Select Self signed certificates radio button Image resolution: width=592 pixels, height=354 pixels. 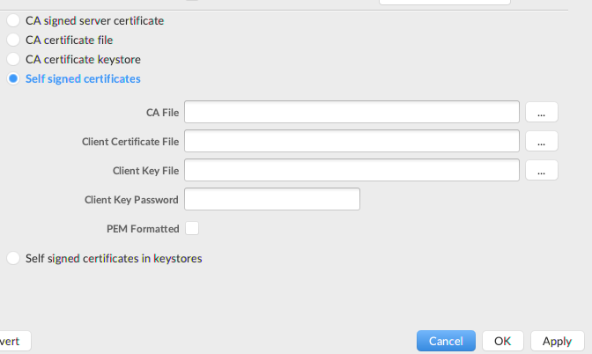pyautogui.click(x=13, y=79)
